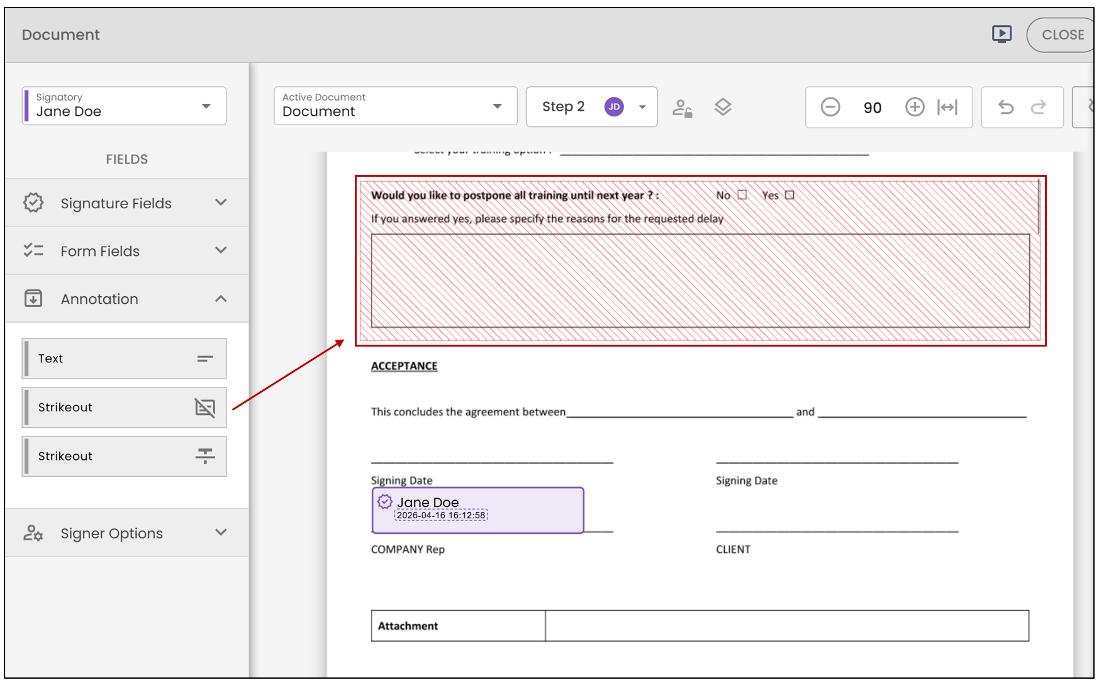
Task: Open the layers stack icon
Action: (x=723, y=108)
